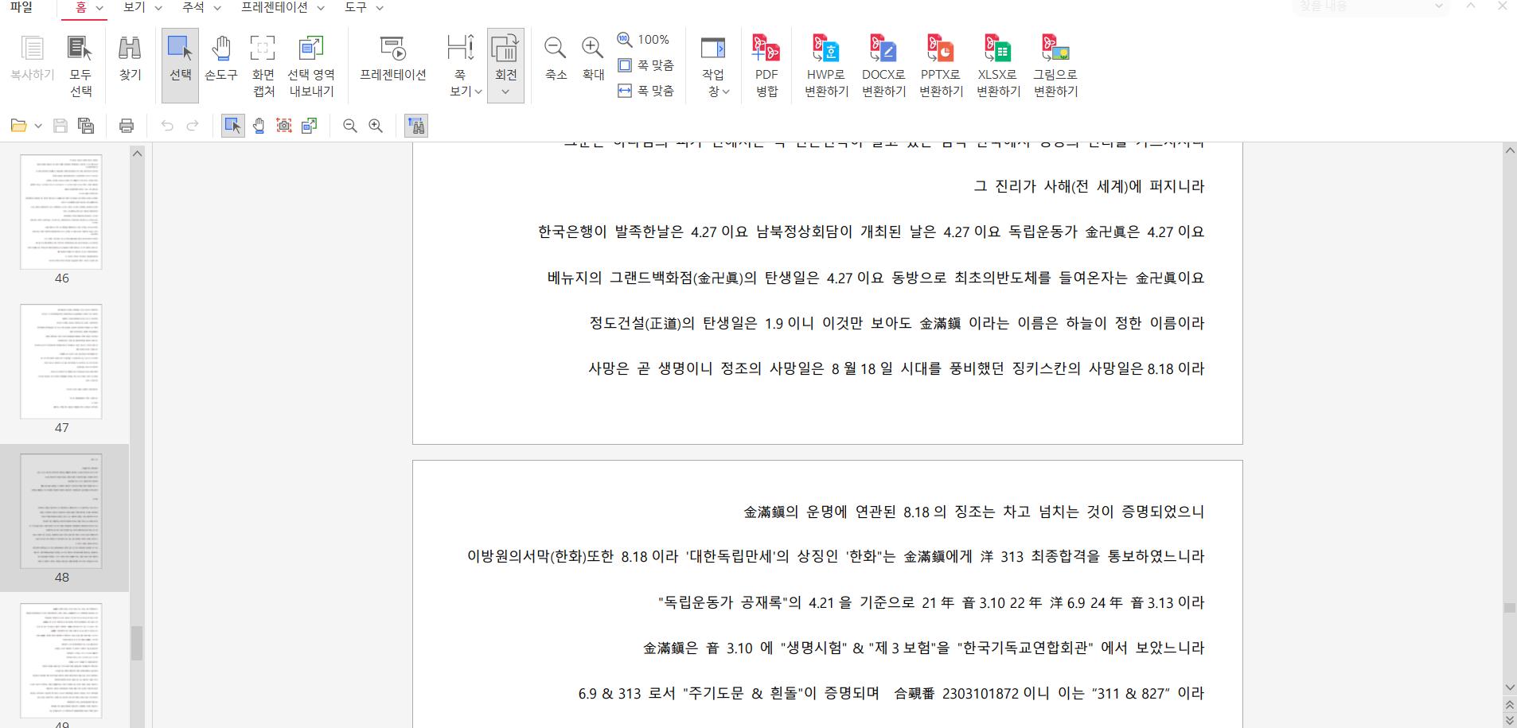Toggle the 손도구 hand tool in ribbon
The width and height of the screenshot is (1517, 728).
221,59
